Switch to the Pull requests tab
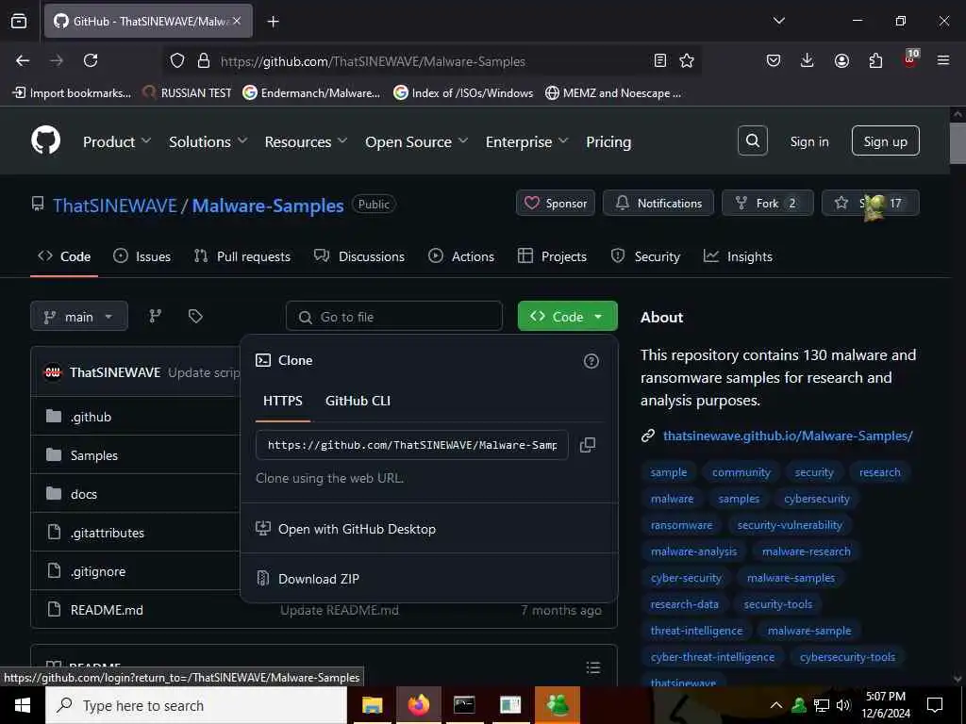The width and height of the screenshot is (966, 724). click(242, 256)
